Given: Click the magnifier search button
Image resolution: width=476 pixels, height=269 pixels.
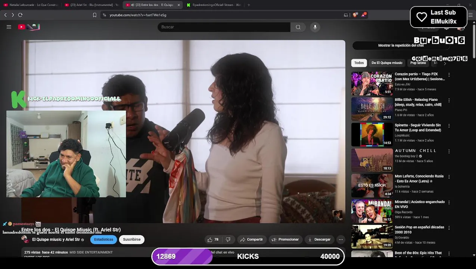Looking at the screenshot, I should tap(298, 27).
